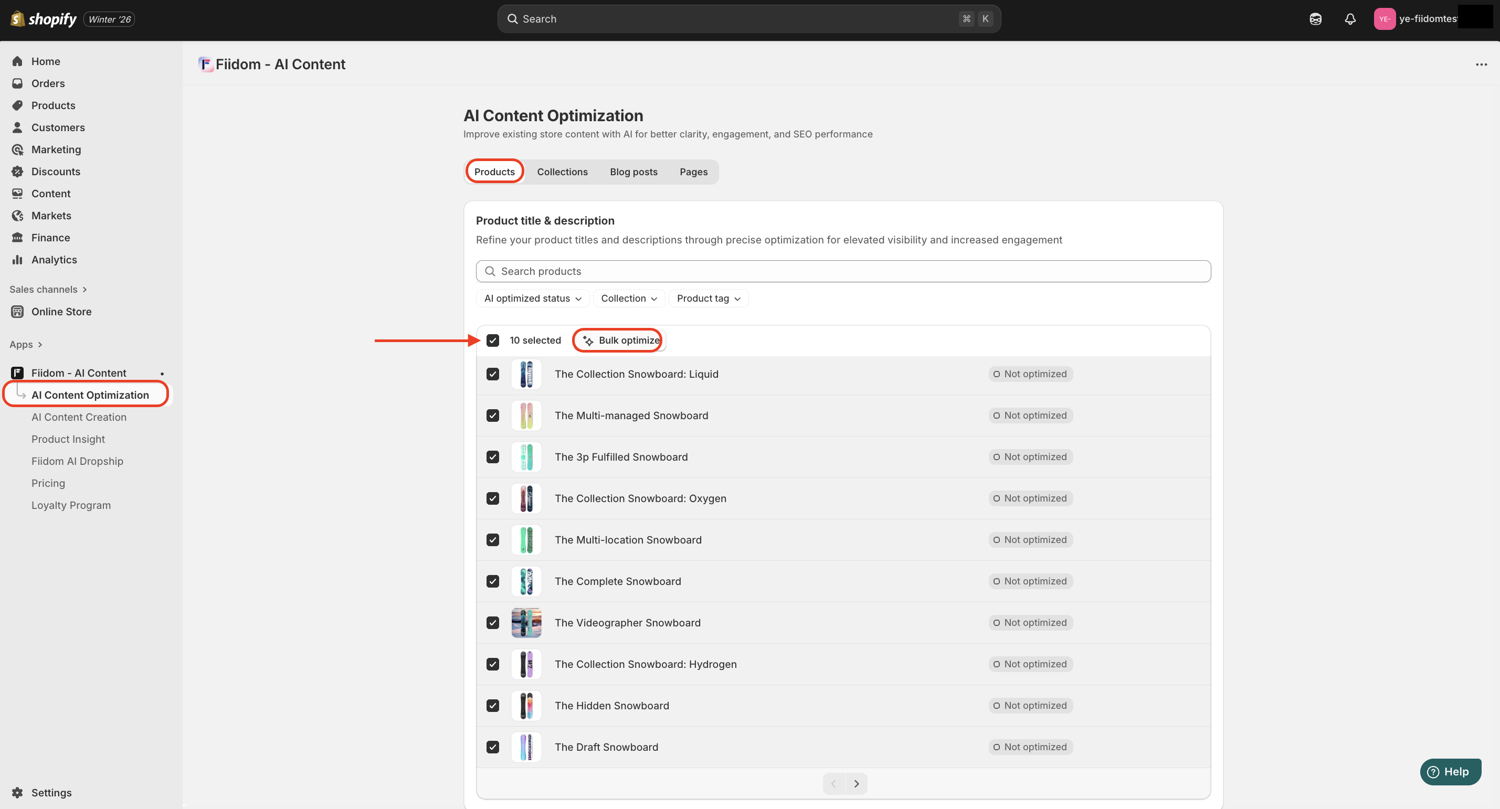
Task: Click the Discounts badge icon
Action: click(17, 171)
